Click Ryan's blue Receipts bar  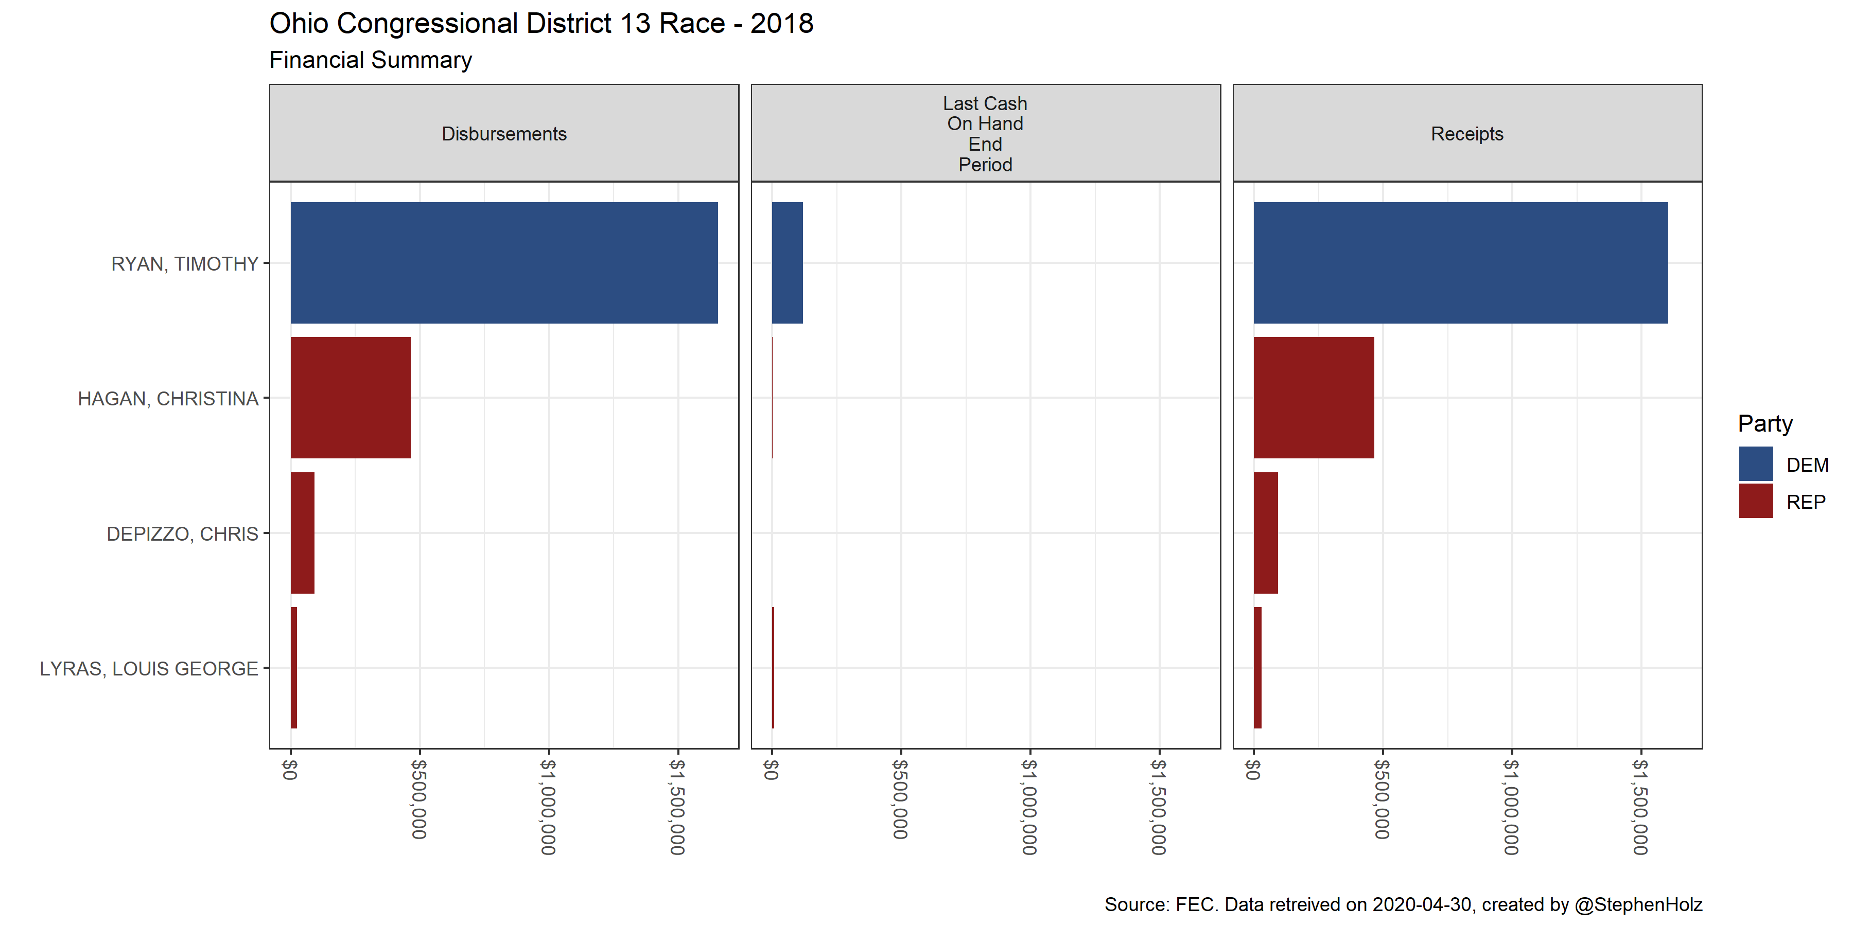(x=1460, y=262)
